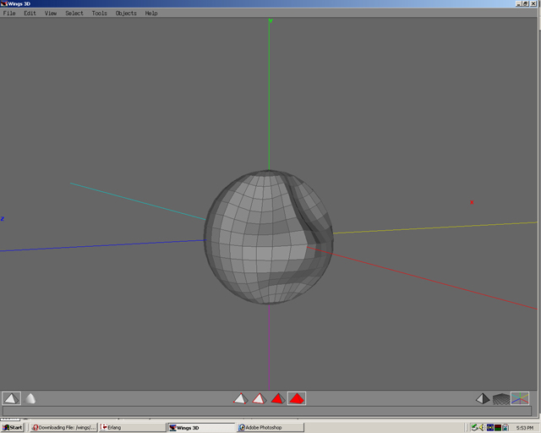Select edge selection mode pyramid icon
541x433 pixels.
260,398
